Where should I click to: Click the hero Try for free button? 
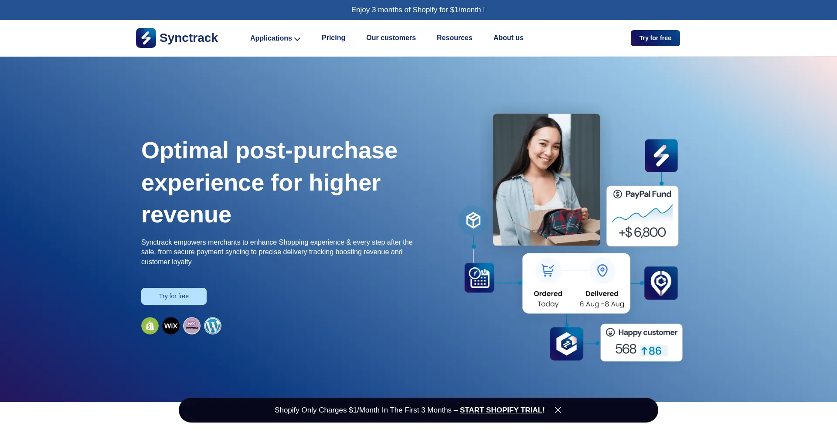[x=174, y=296]
